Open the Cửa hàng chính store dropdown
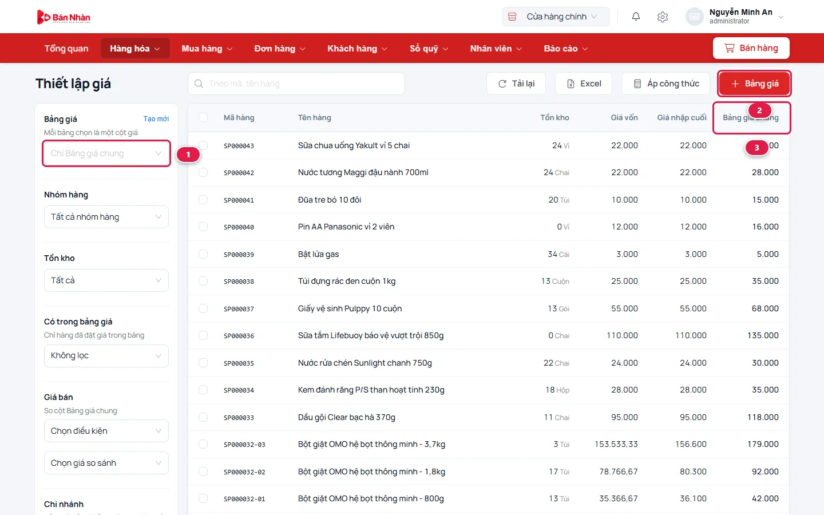The width and height of the screenshot is (824, 515). (x=556, y=17)
